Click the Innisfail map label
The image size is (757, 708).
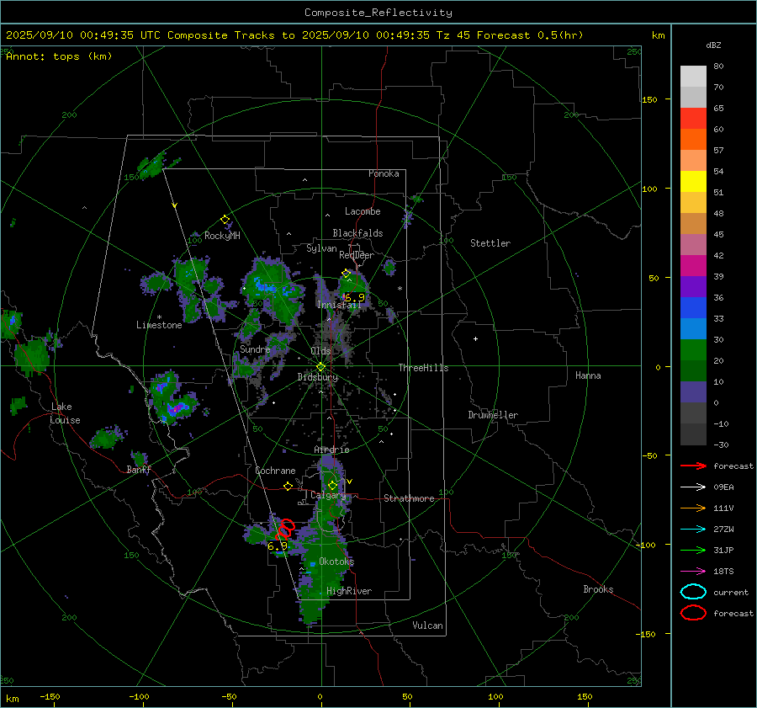(339, 305)
